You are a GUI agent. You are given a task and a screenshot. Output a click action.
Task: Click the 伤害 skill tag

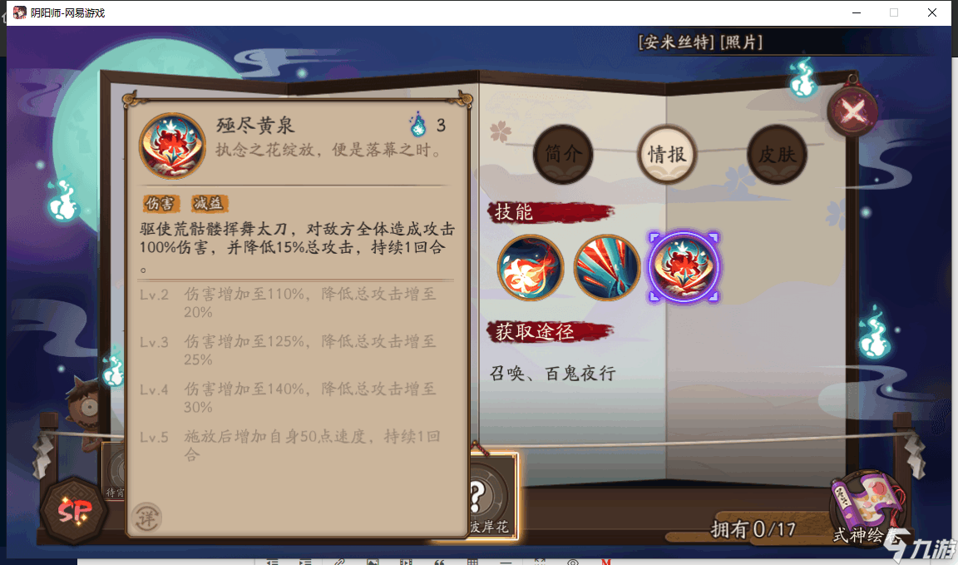point(160,204)
